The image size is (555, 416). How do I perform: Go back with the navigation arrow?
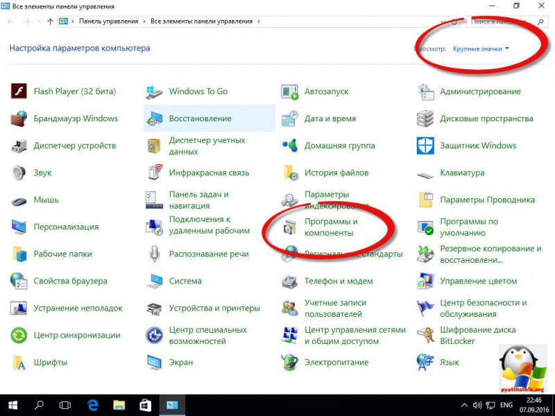pos(10,21)
